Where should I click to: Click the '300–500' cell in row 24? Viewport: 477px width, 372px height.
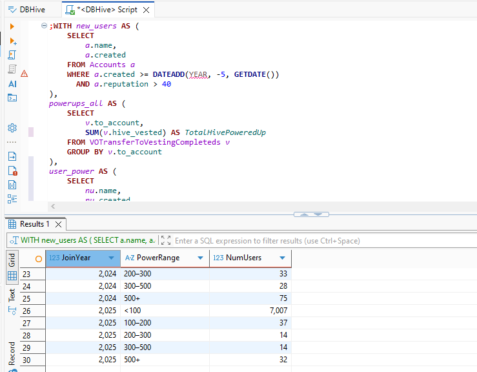tap(165, 286)
